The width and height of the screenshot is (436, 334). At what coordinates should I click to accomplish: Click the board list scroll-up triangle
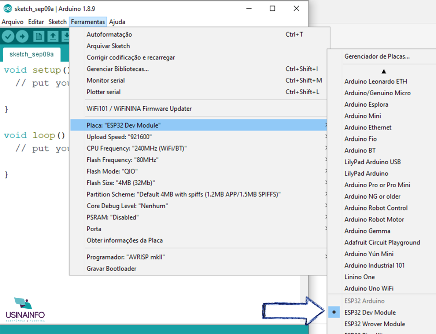[x=384, y=71]
